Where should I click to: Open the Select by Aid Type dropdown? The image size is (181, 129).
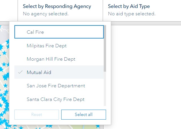click(x=142, y=10)
